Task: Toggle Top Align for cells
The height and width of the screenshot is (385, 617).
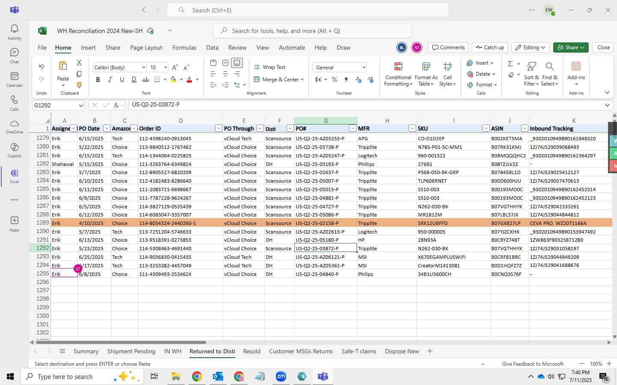Action: [213, 63]
